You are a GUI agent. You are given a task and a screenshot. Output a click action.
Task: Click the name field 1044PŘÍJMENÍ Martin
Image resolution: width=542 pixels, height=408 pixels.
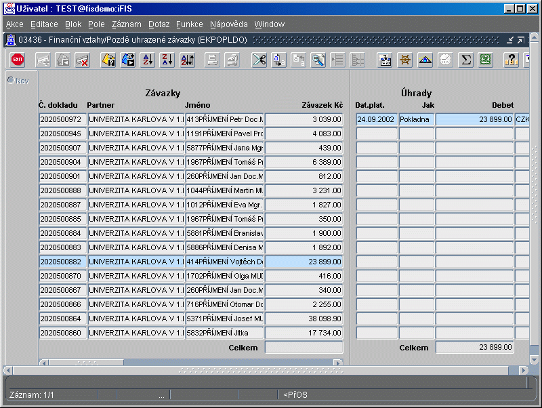coord(225,190)
